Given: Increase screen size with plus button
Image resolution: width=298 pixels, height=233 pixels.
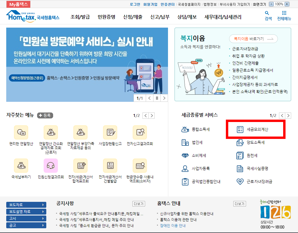Looking at the screenshot, I should pyautogui.click(x=287, y=4).
